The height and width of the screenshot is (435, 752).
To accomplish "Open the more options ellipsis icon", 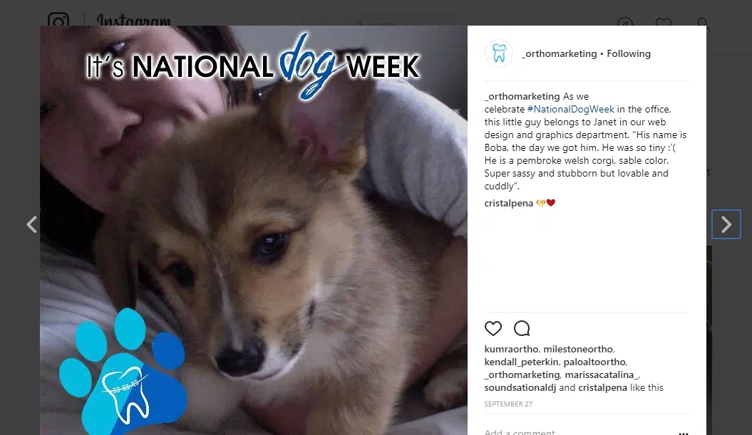I will [x=684, y=432].
